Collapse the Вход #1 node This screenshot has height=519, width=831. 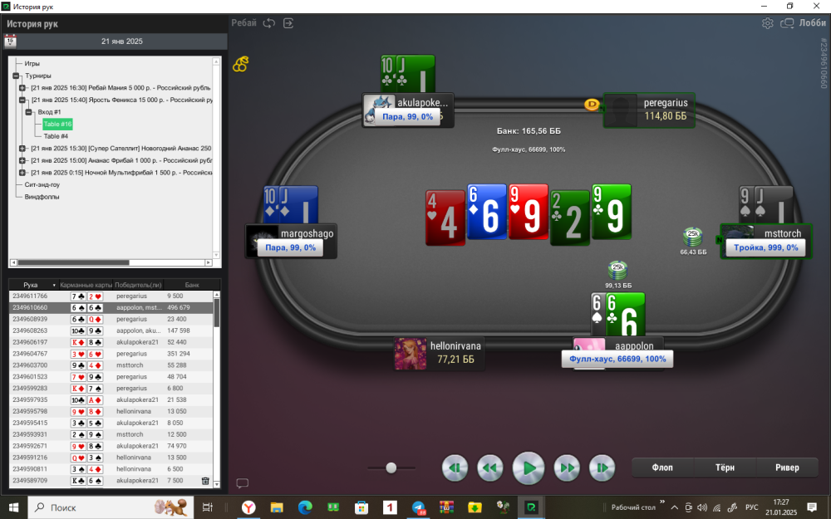pos(29,111)
